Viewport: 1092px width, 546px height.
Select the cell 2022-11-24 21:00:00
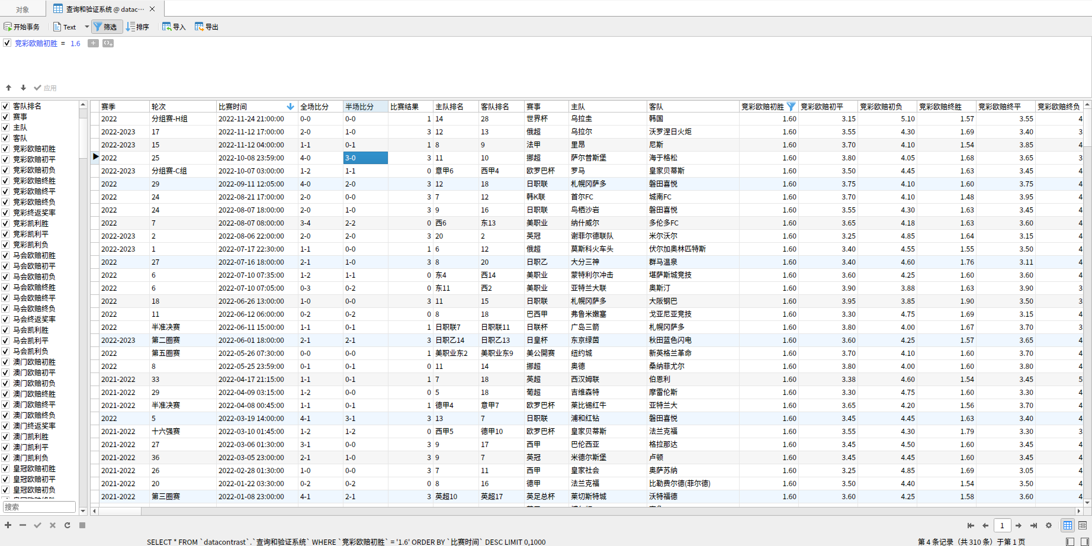point(256,118)
